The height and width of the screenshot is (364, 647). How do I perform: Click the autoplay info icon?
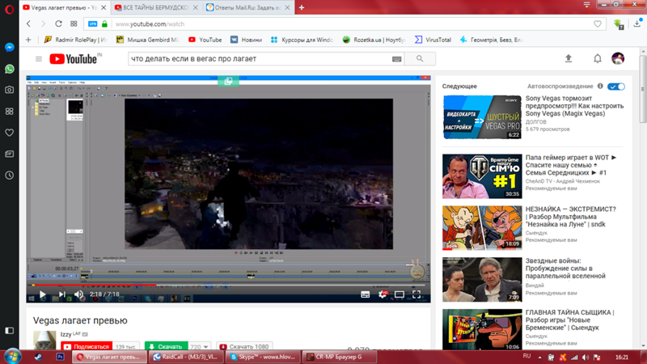[600, 86]
